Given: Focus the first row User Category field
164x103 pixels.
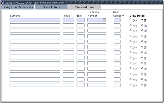Looking at the screenshot, I should coord(117,20).
